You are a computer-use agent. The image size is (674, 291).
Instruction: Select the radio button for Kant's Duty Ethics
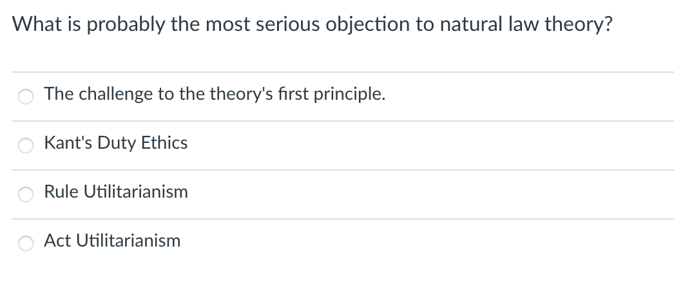click(x=25, y=145)
